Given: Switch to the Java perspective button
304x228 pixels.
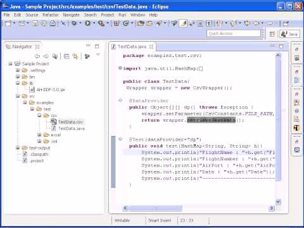Looking at the screenshot, I should pos(289,34).
